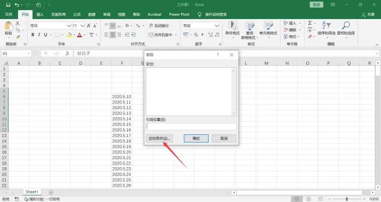Toggle align text left in the ribbon

106,35
